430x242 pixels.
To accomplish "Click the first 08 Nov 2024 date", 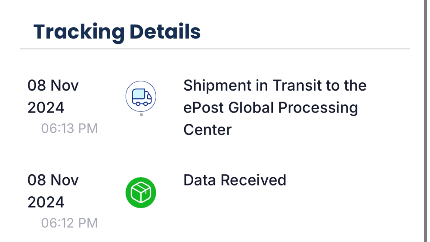I will [x=53, y=97].
